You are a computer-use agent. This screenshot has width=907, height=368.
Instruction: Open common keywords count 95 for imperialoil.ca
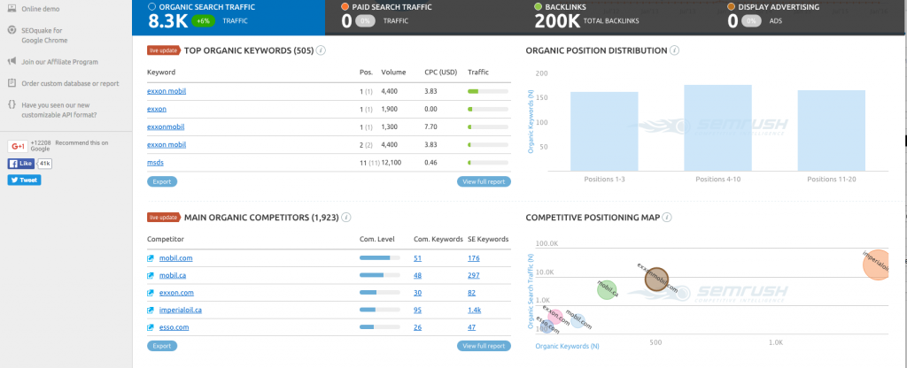(x=418, y=310)
